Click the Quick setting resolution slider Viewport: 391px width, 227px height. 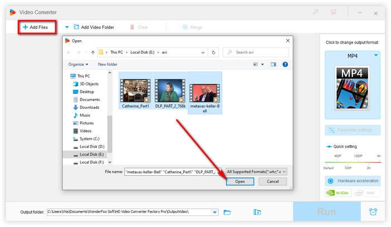(352, 161)
